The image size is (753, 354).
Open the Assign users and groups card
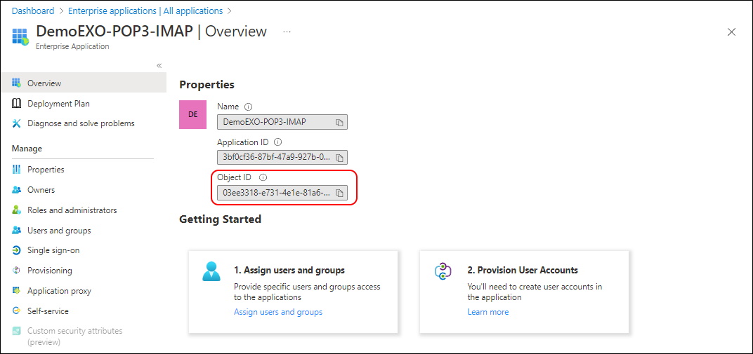(293, 292)
